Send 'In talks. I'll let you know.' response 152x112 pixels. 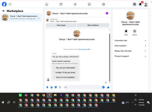[x=65, y=73]
